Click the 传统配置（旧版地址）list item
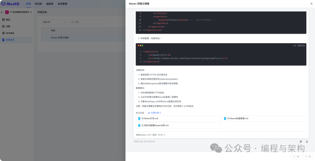Viewport: 315px width, 161px height. click(x=151, y=38)
